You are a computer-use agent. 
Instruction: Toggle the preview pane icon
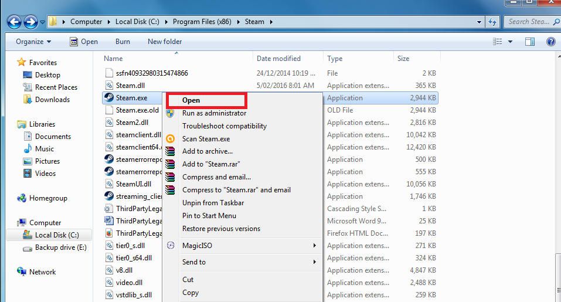point(530,42)
